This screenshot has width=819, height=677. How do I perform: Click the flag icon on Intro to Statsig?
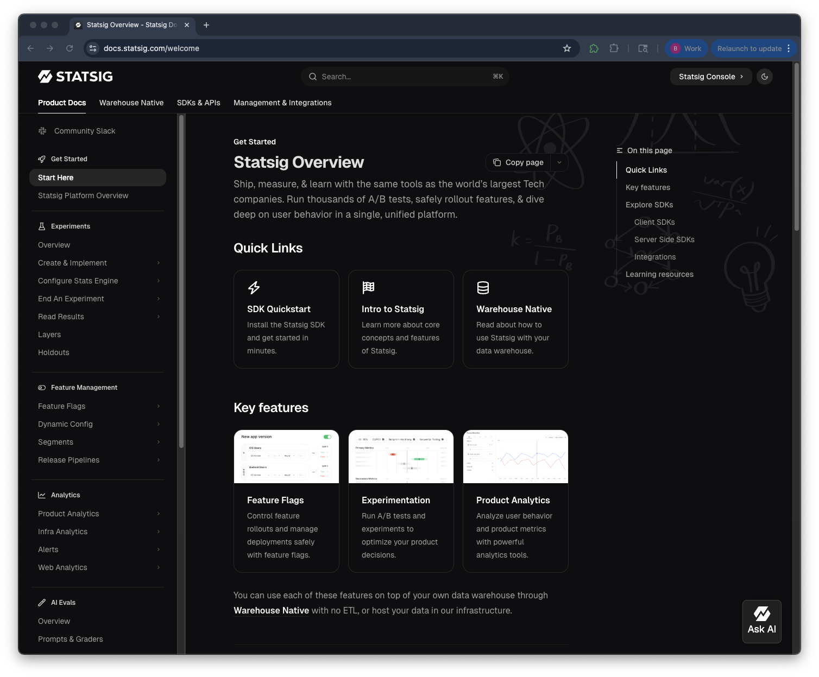tap(368, 287)
